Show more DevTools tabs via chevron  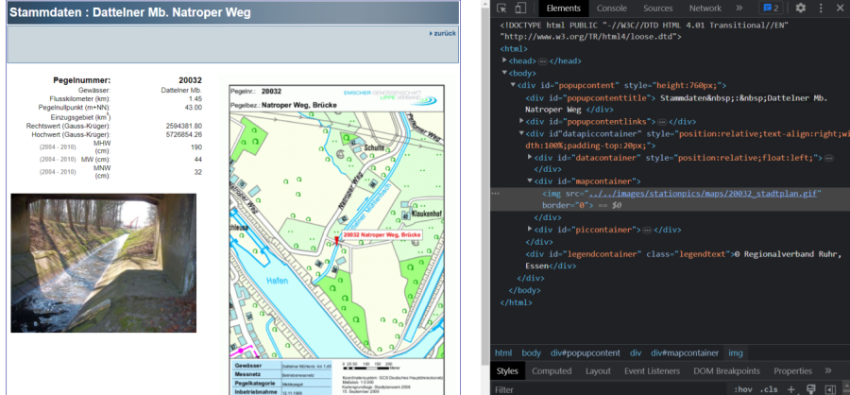739,8
